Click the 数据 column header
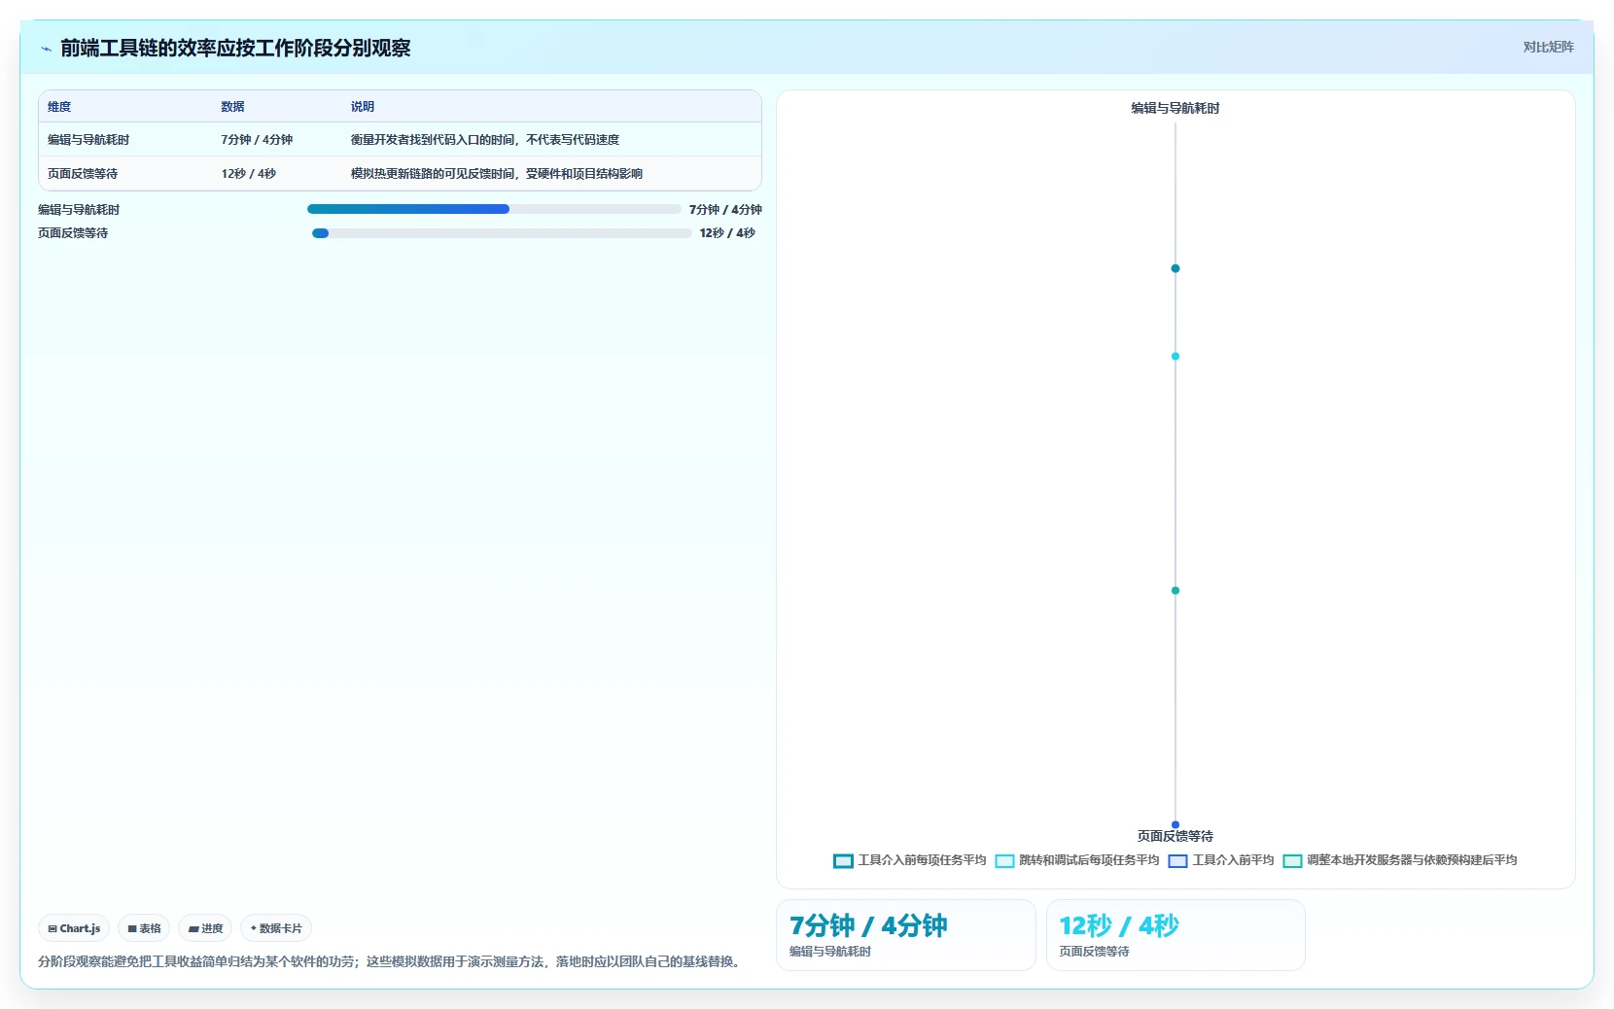The image size is (1614, 1009). (x=232, y=107)
